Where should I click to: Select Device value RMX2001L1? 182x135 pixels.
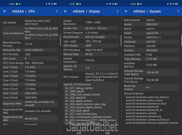tap(153, 37)
